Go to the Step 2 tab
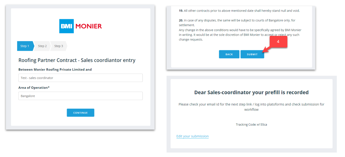 pos(42,46)
